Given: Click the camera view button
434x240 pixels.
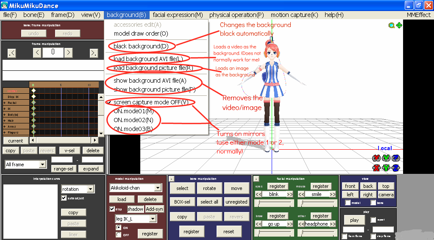Looking at the screenshot, I should pos(386,195).
